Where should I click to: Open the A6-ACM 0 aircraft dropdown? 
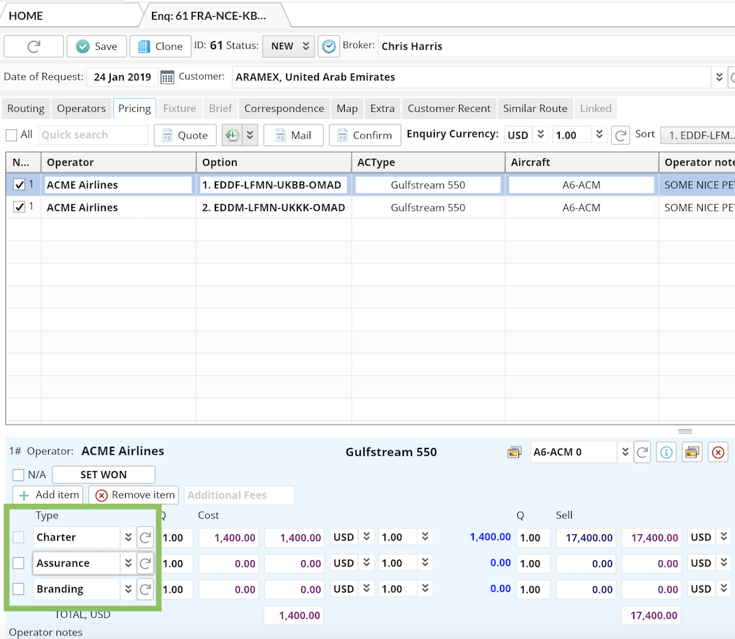625,452
